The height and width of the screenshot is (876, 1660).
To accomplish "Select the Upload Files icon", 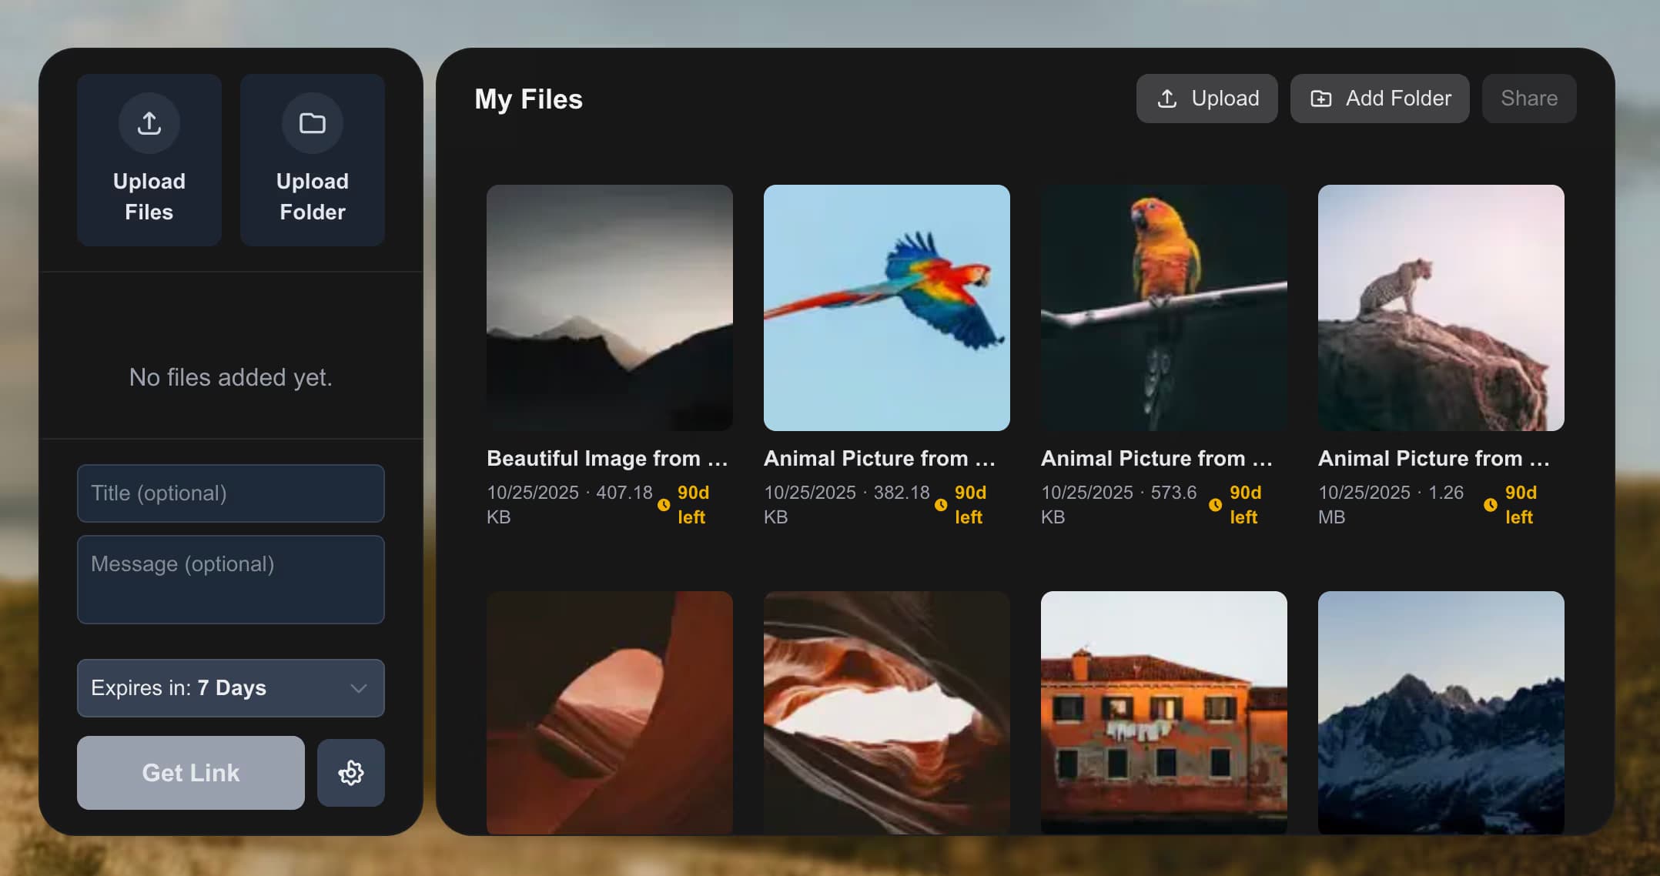I will pyautogui.click(x=149, y=122).
